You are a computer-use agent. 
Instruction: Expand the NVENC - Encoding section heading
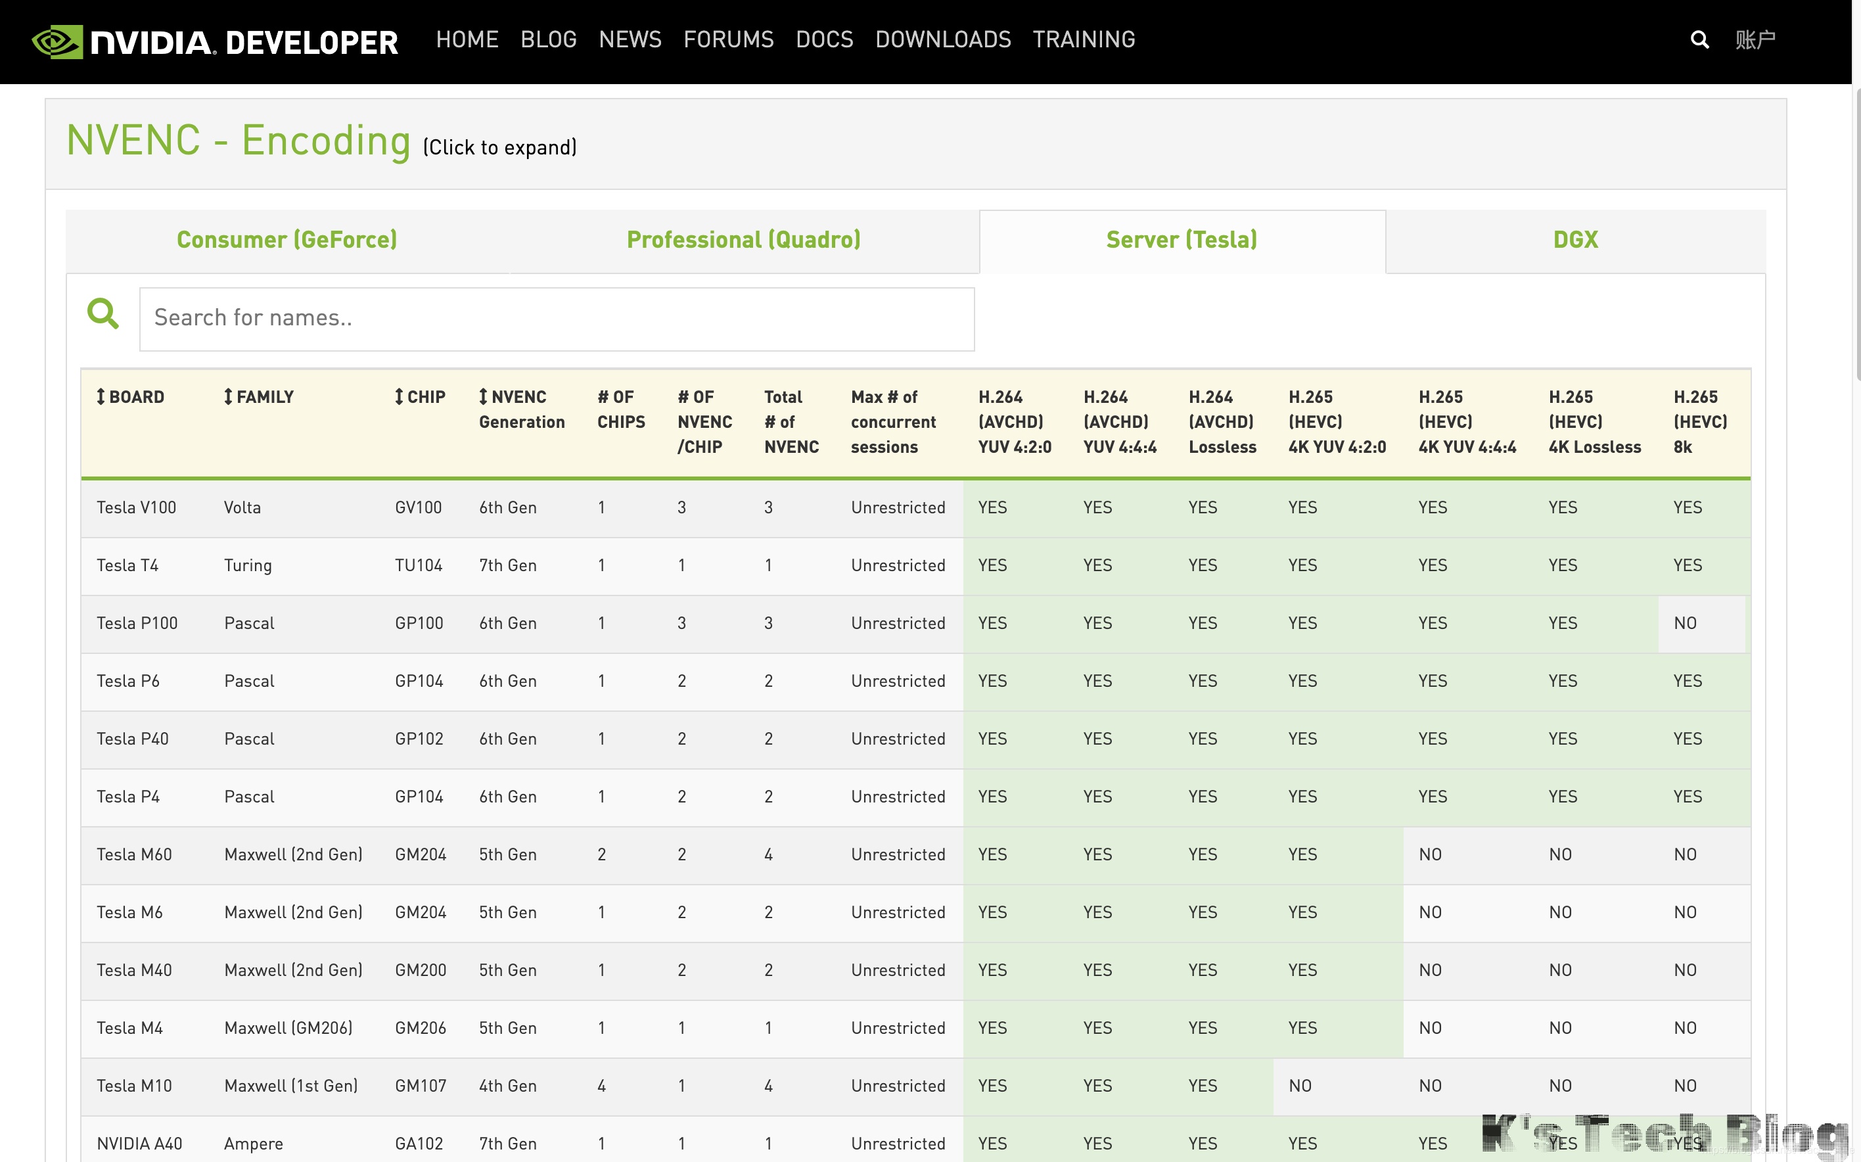pos(238,141)
